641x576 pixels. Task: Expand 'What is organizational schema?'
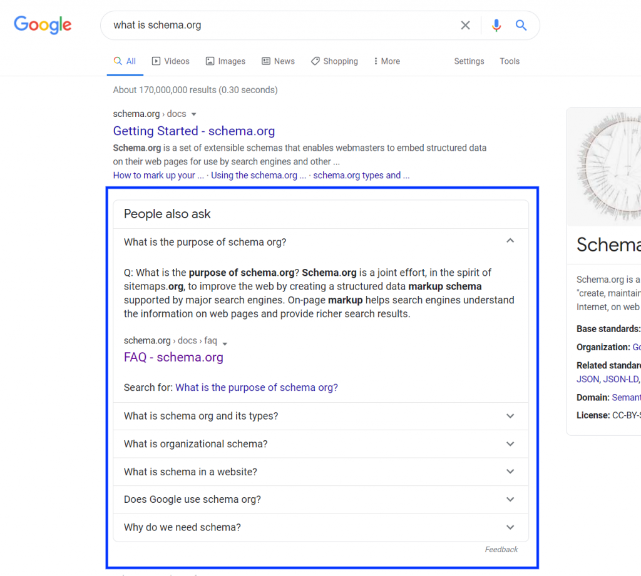(x=320, y=444)
